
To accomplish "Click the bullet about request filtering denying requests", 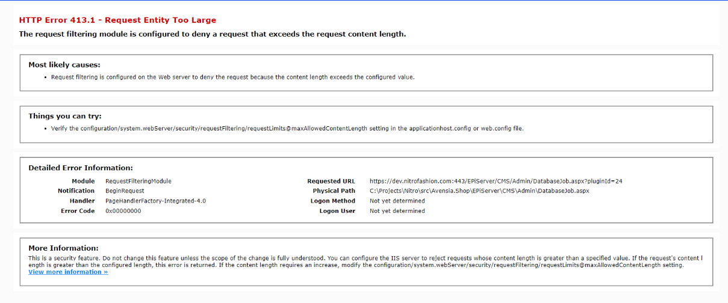I will click(232, 77).
